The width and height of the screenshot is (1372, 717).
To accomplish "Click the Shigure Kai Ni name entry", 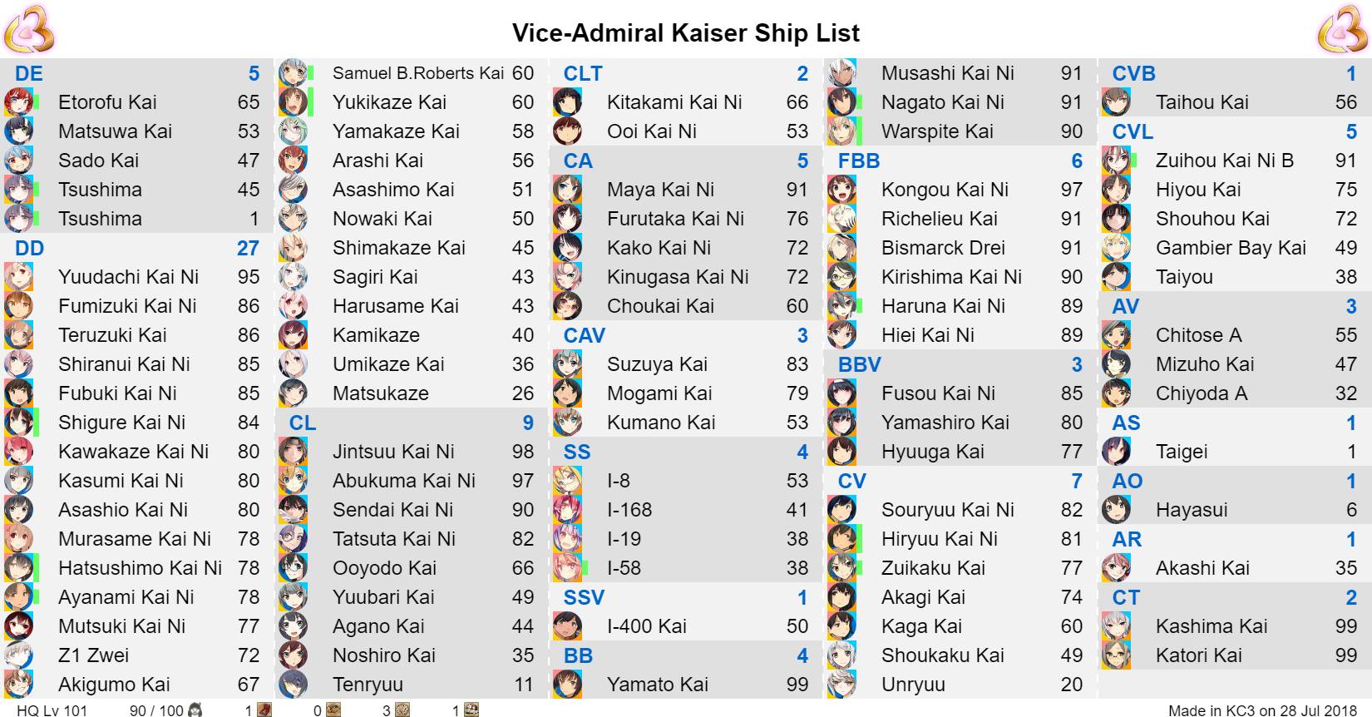I will click(x=121, y=423).
